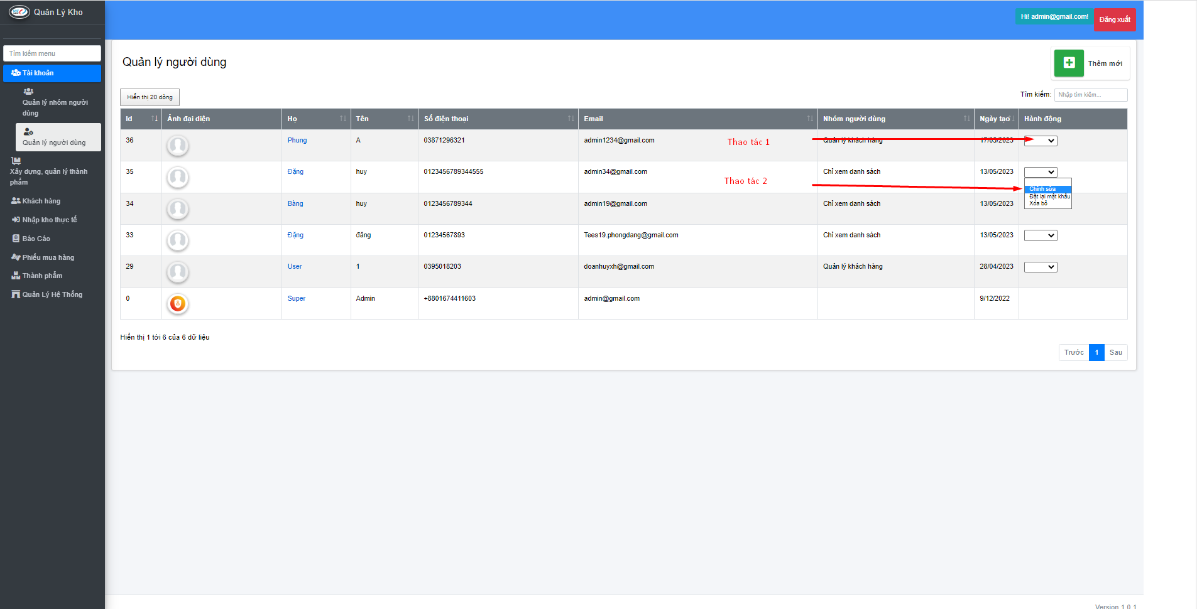Click the Tài khoản users icon
The image size is (1197, 609).
coord(16,73)
